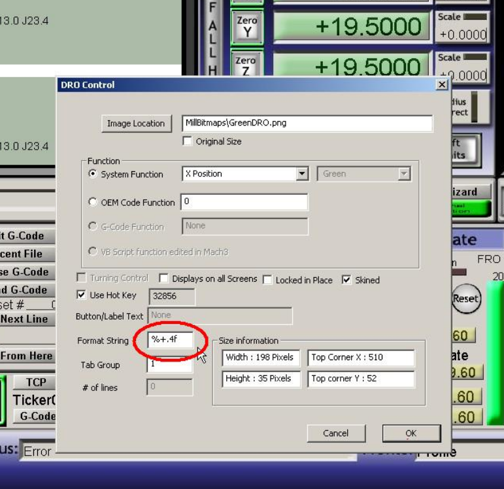Image resolution: width=504 pixels, height=489 pixels.
Task: Enable the Original Size checkbox
Action: pos(188,141)
